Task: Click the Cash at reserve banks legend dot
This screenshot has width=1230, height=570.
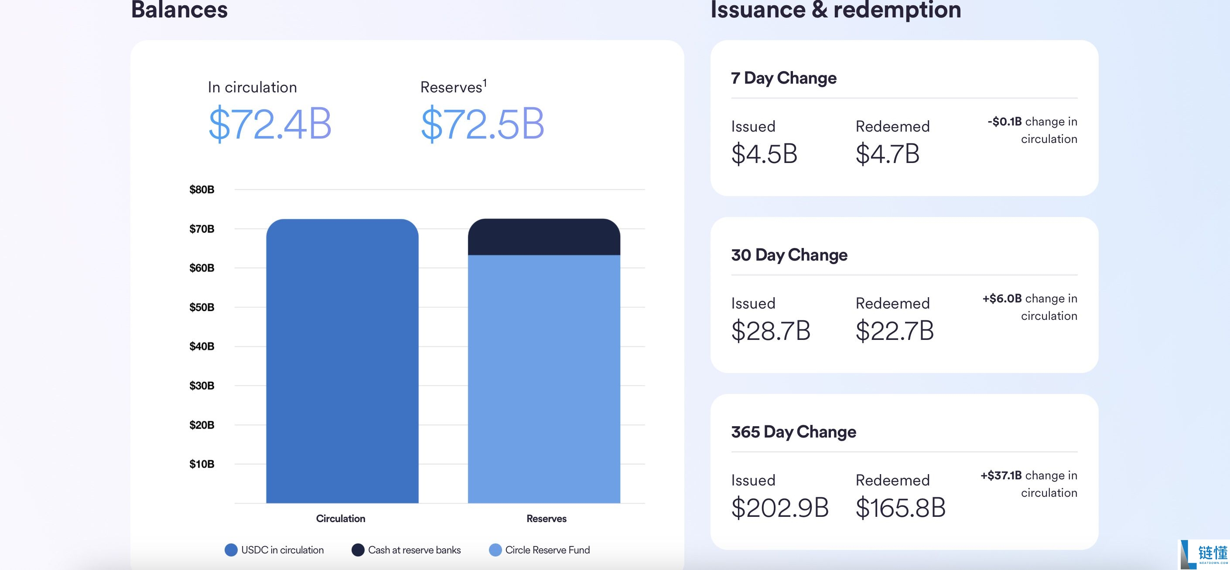Action: [x=358, y=550]
